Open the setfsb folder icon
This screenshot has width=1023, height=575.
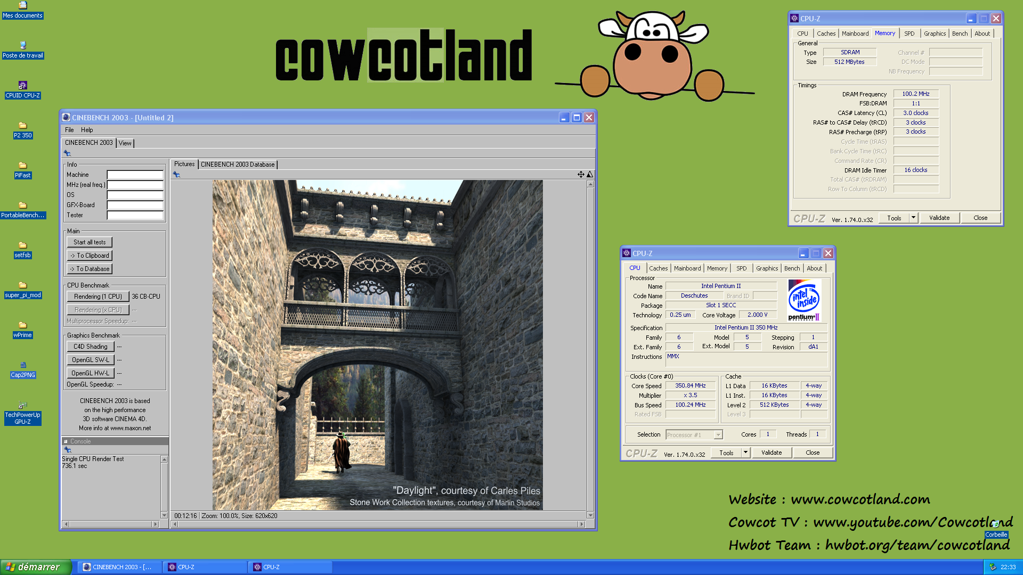[22, 250]
